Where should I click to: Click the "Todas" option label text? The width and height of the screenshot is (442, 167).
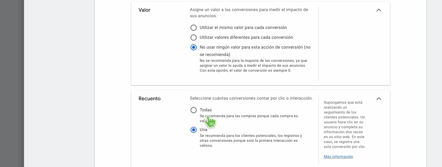[206, 110]
